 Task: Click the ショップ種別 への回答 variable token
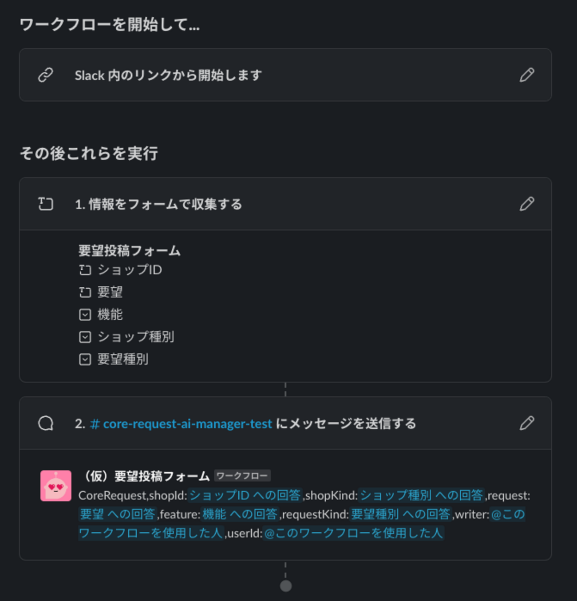(422, 495)
